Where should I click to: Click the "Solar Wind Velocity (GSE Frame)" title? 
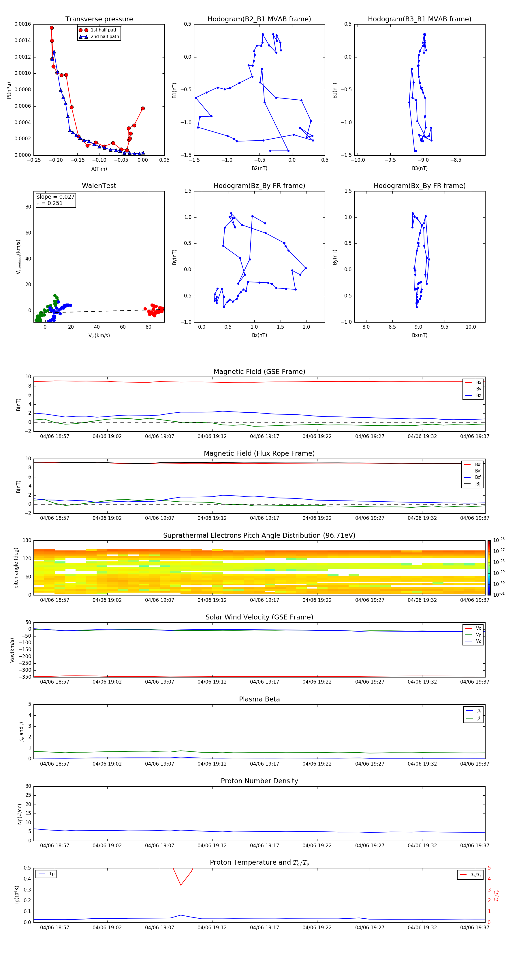click(259, 617)
